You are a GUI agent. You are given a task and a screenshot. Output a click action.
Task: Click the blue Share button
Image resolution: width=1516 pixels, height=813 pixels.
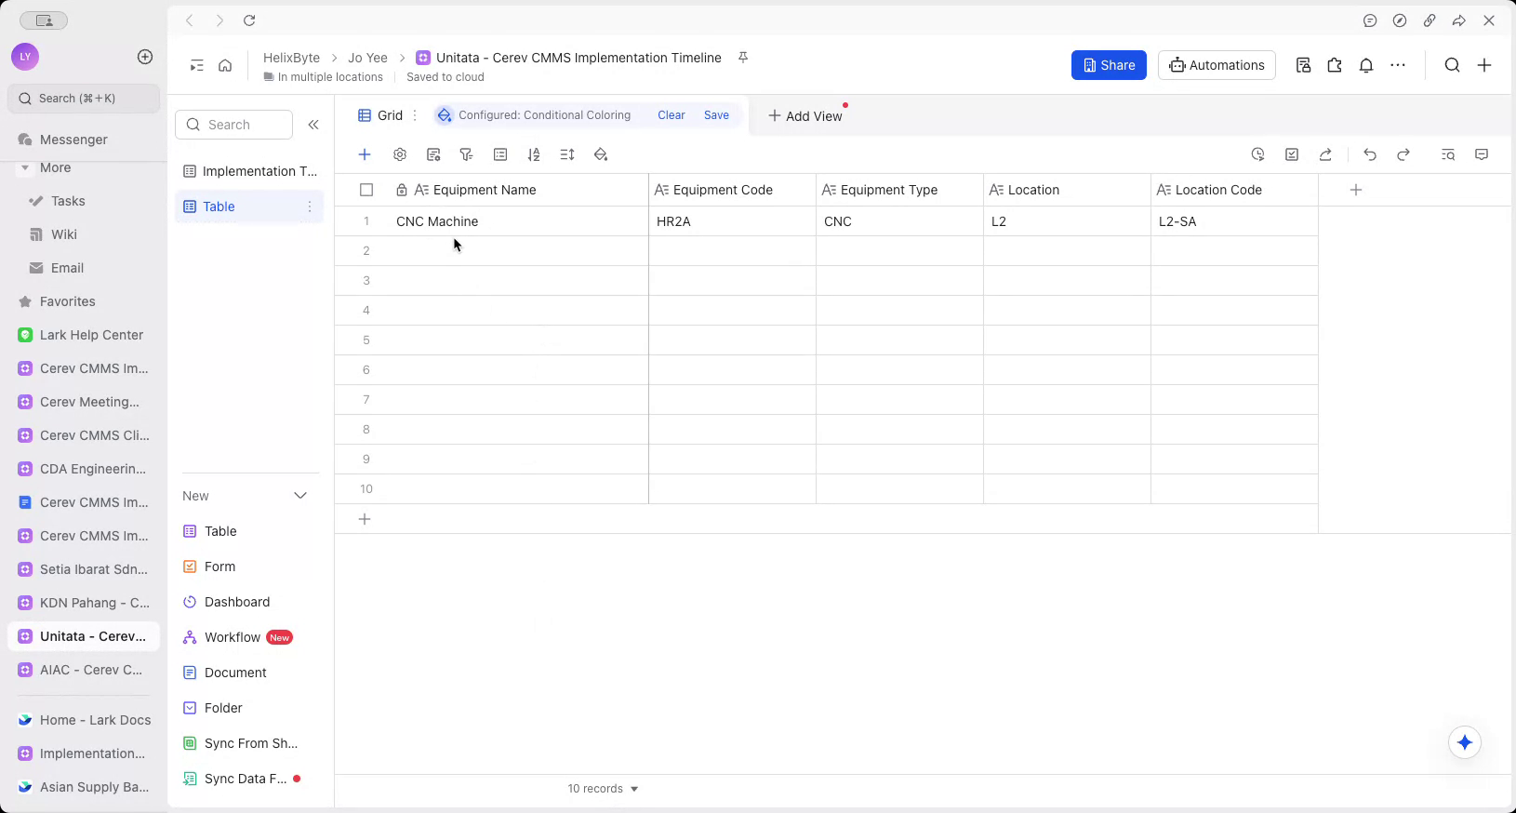point(1109,65)
